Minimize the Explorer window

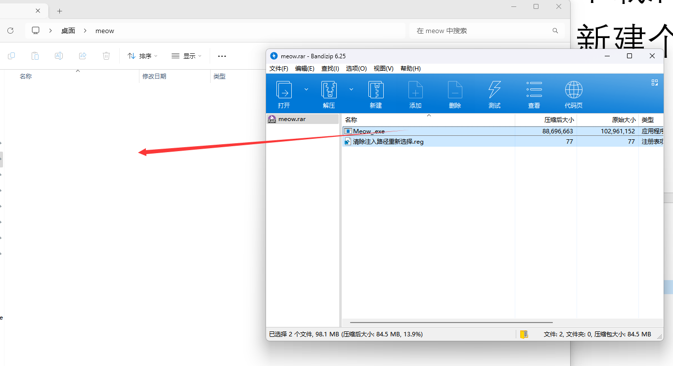coord(513,6)
